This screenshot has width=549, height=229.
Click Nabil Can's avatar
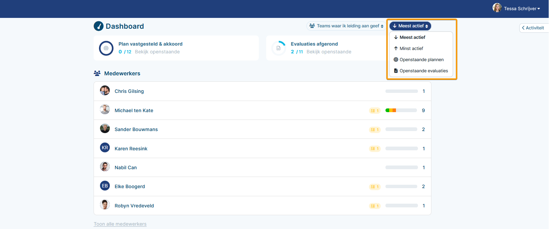[x=105, y=167]
